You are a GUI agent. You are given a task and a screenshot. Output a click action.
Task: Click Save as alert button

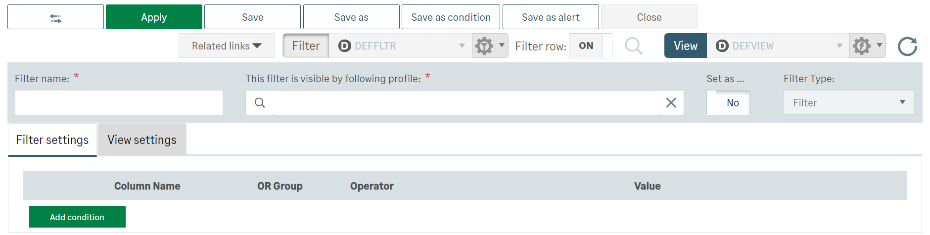(x=551, y=17)
